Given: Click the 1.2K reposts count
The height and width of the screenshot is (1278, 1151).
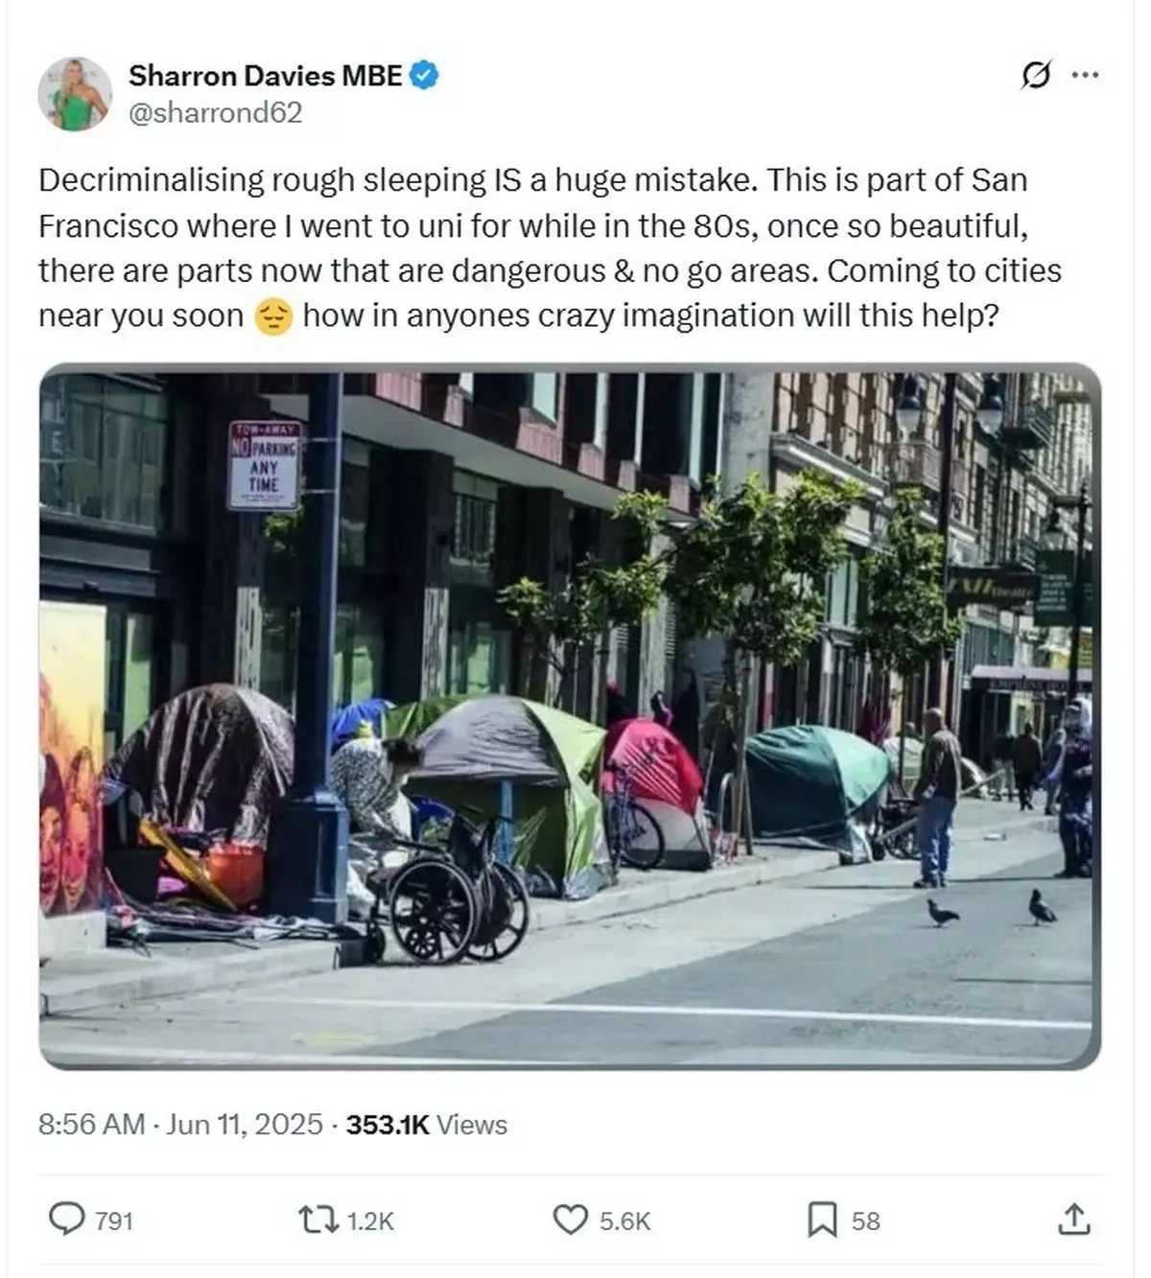Looking at the screenshot, I should click(x=370, y=1220).
